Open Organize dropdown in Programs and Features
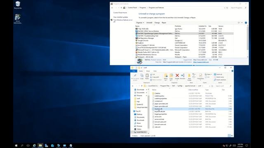This screenshot has width=264, height=148. pyautogui.click(x=140, y=23)
